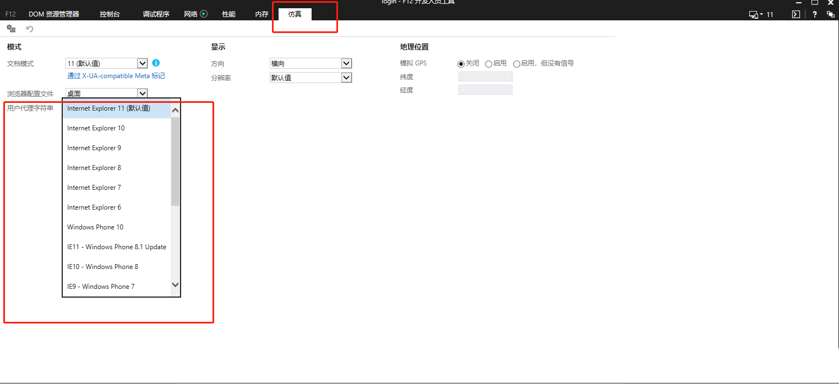Click the info icon next to 文档模式

point(156,63)
